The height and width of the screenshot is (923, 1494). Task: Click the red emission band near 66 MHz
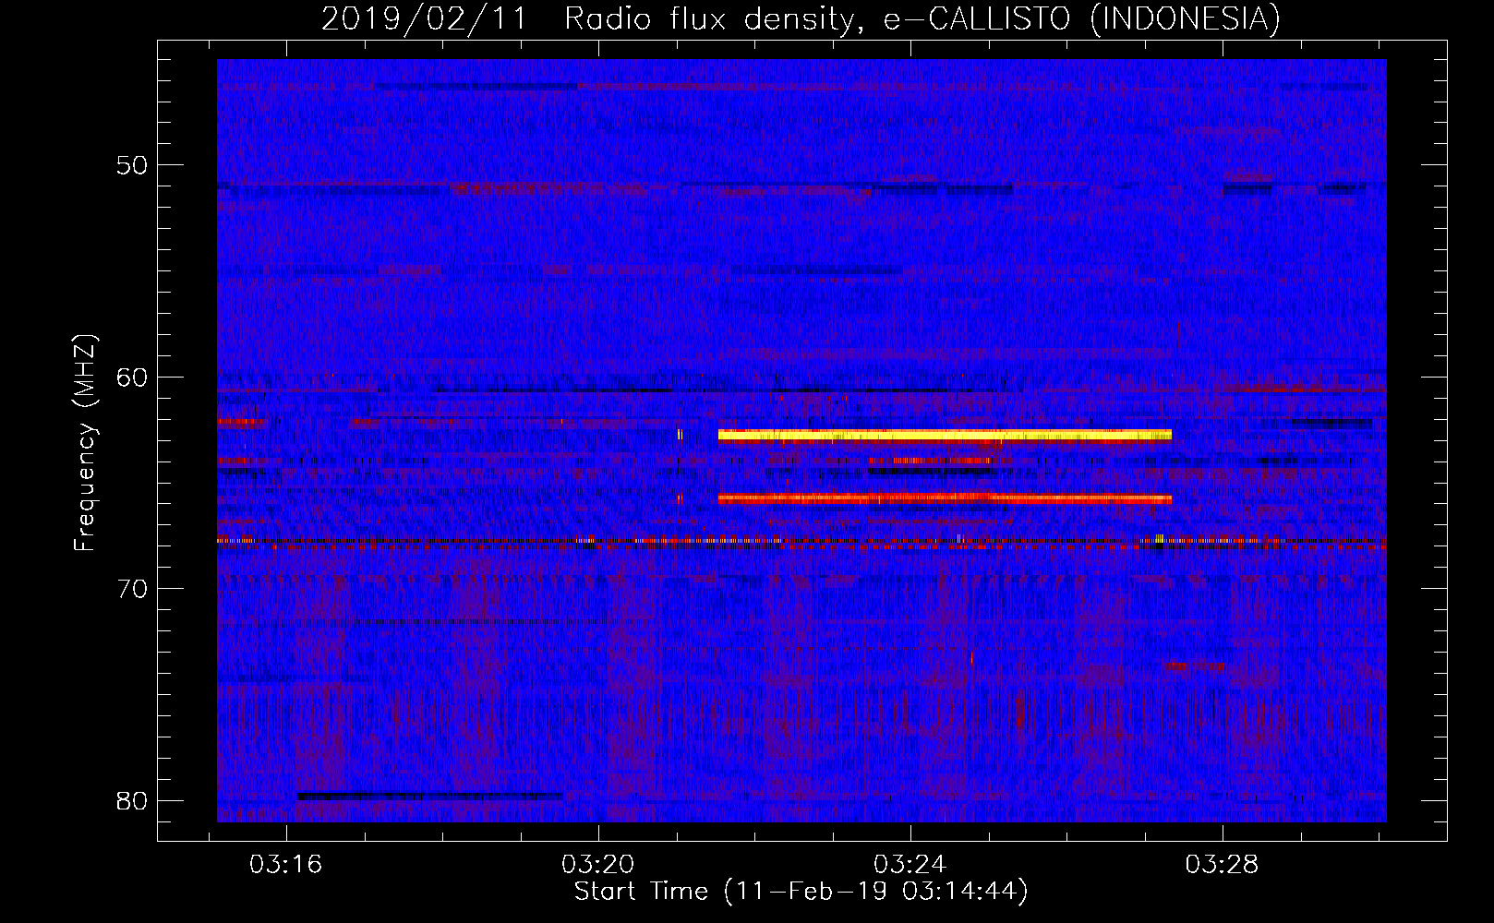tap(945, 498)
